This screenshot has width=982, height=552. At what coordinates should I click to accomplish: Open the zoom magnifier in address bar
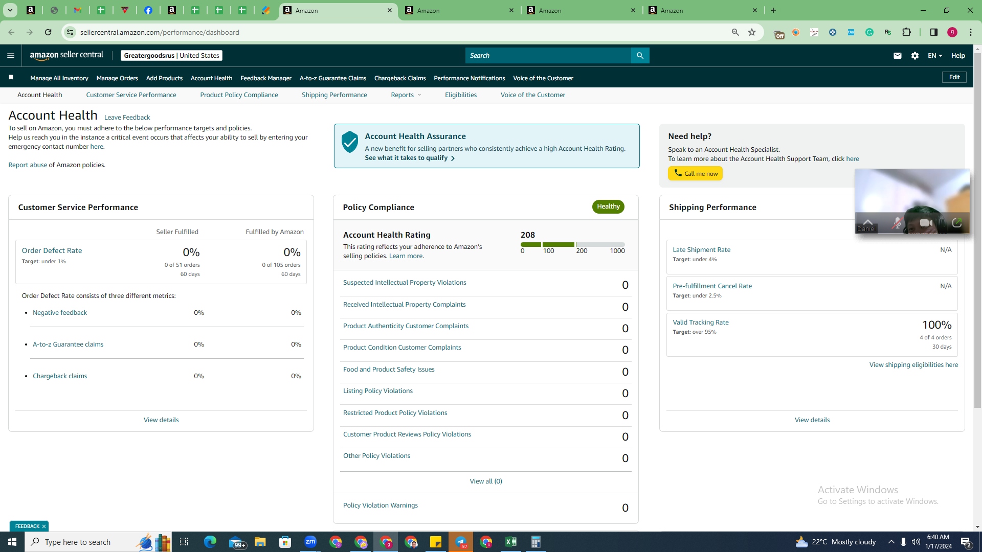point(735,32)
